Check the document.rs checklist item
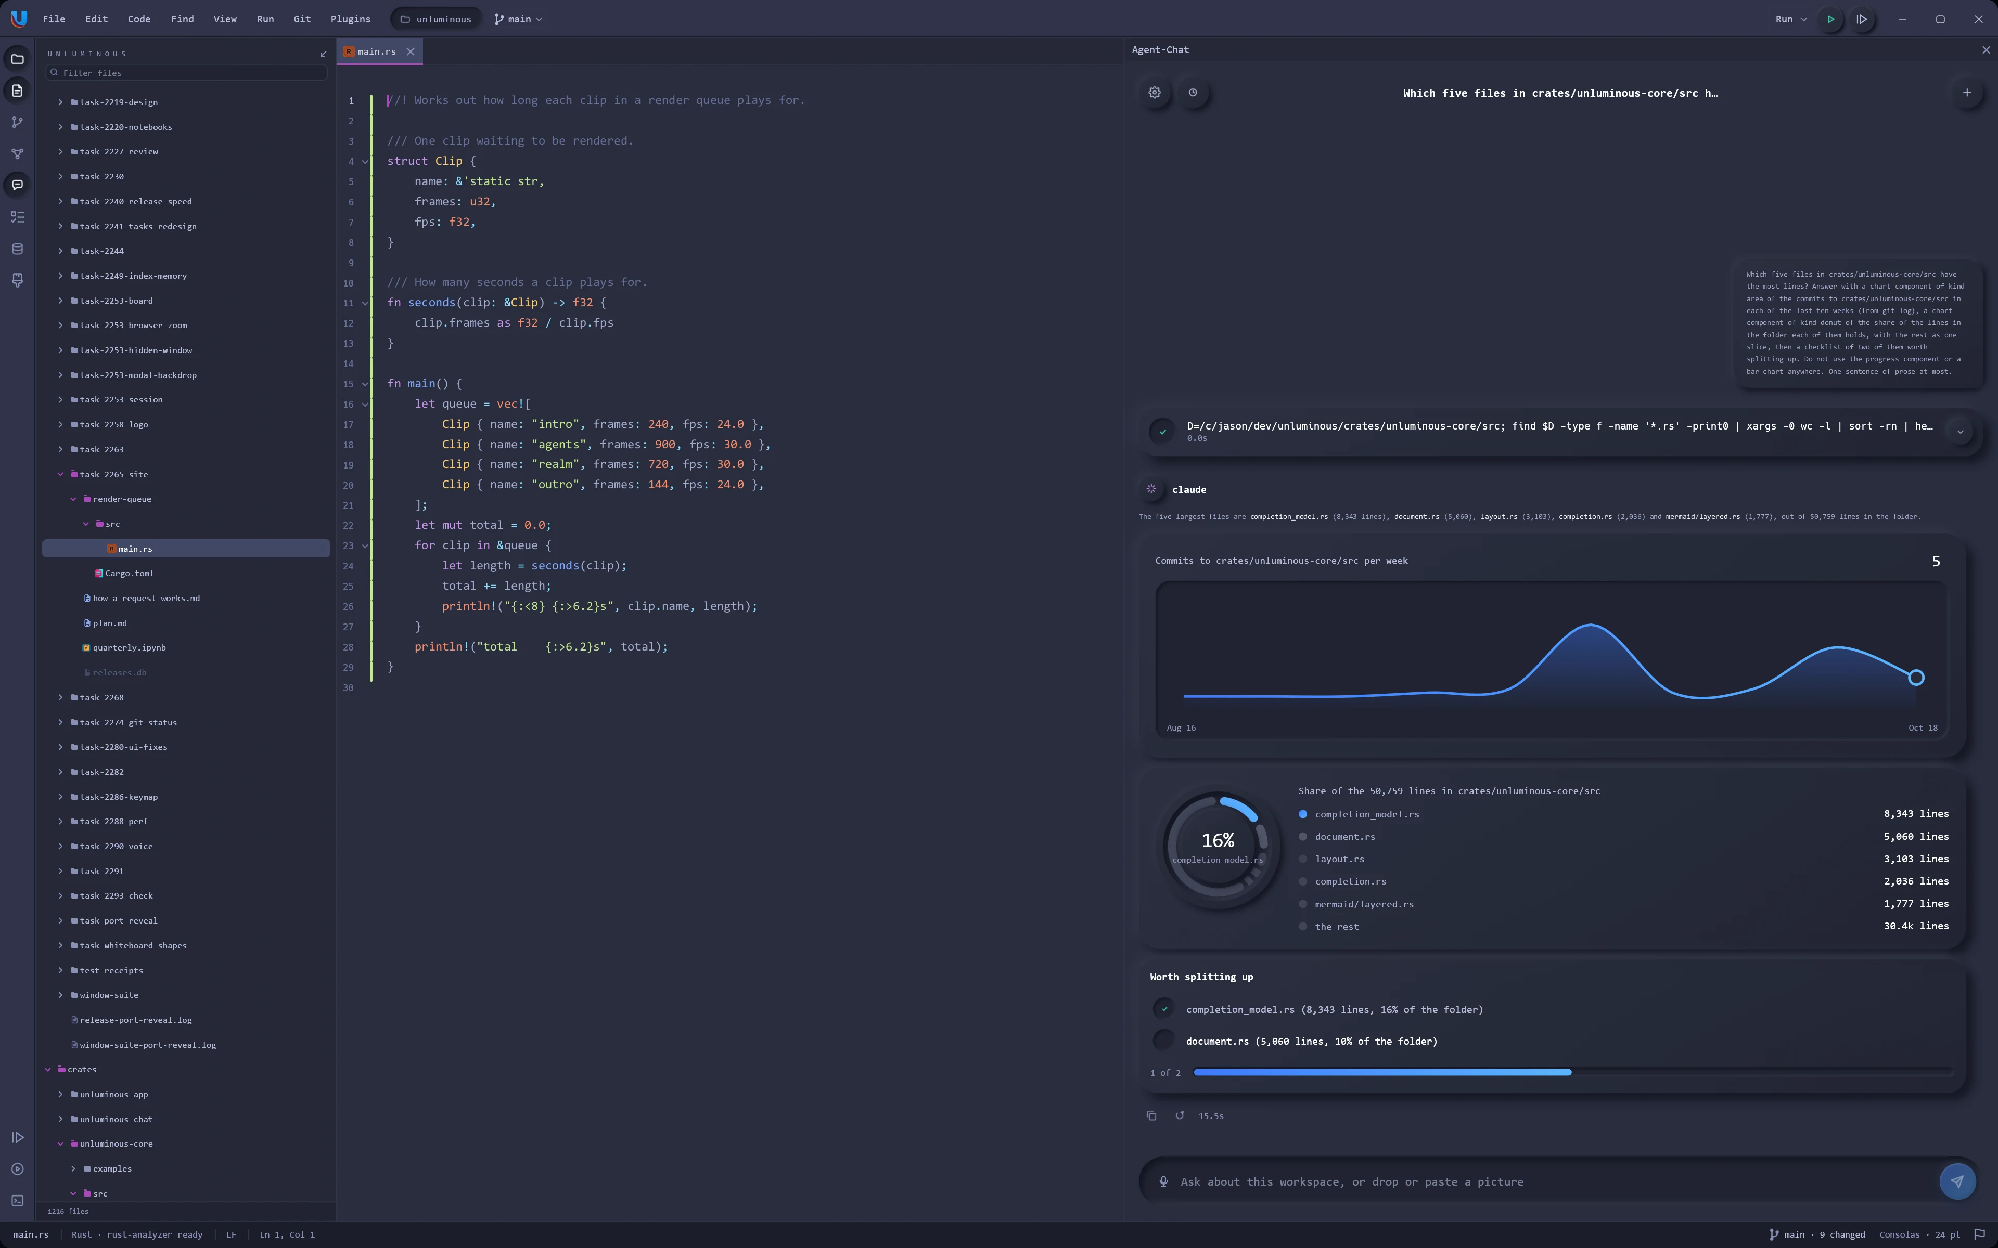The image size is (1998, 1248). pyautogui.click(x=1163, y=1041)
